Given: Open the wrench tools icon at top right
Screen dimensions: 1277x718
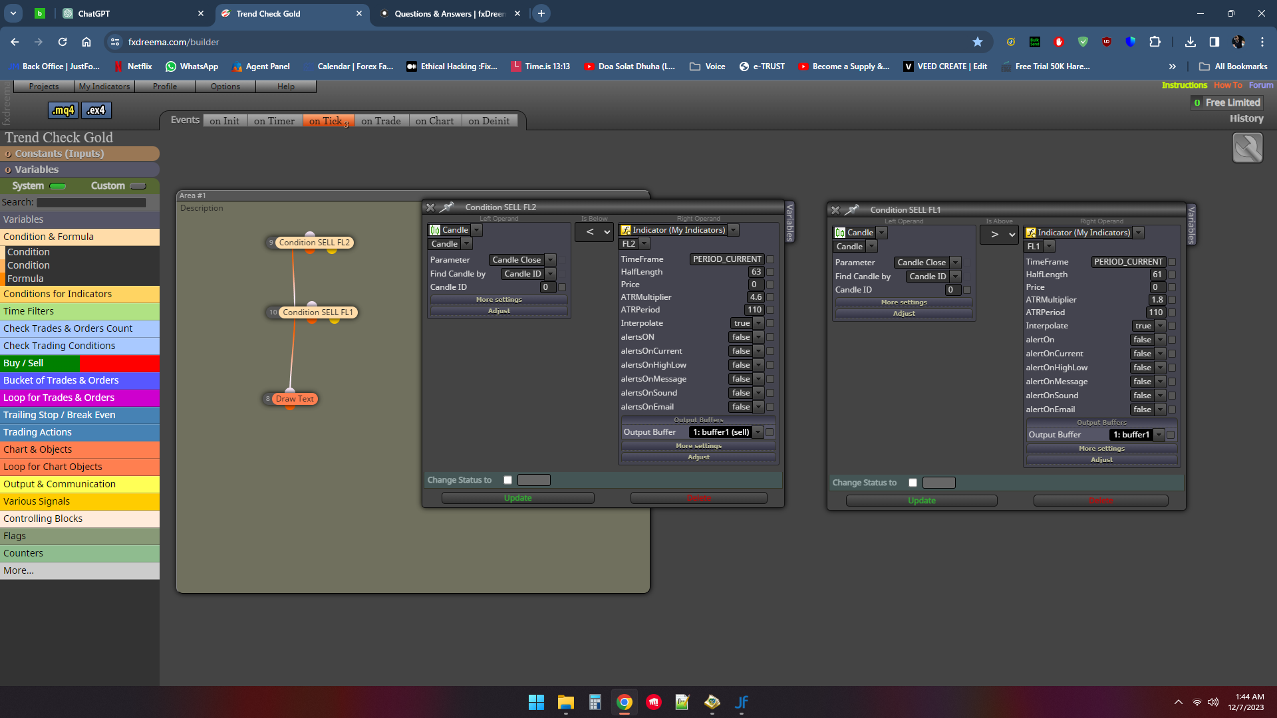Looking at the screenshot, I should coord(1247,148).
